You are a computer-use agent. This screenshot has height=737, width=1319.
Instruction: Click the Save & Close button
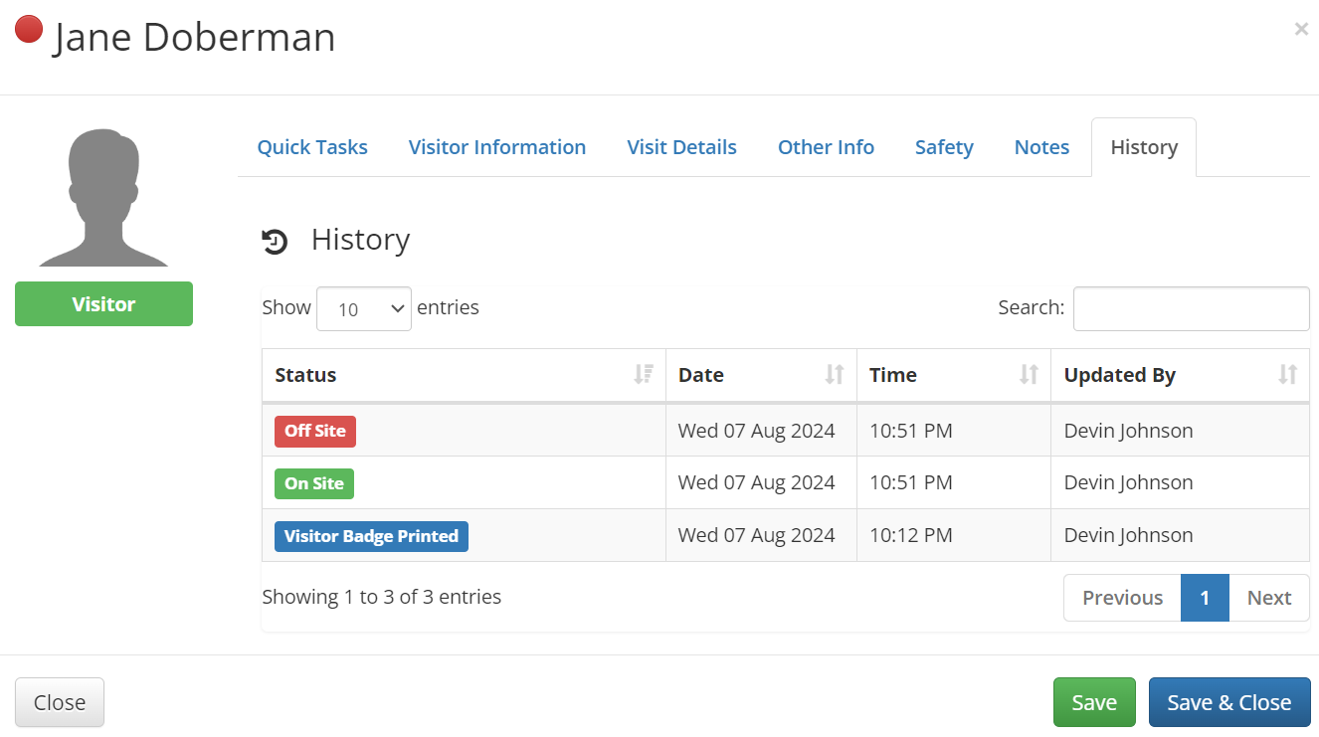point(1228,702)
